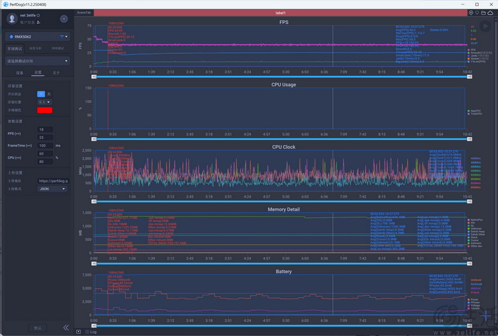Click the FPS threshold field showing 18
This screenshot has height=336, width=498.
(45, 130)
